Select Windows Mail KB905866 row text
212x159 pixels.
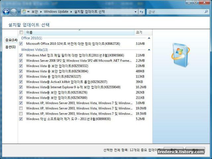point(75,55)
